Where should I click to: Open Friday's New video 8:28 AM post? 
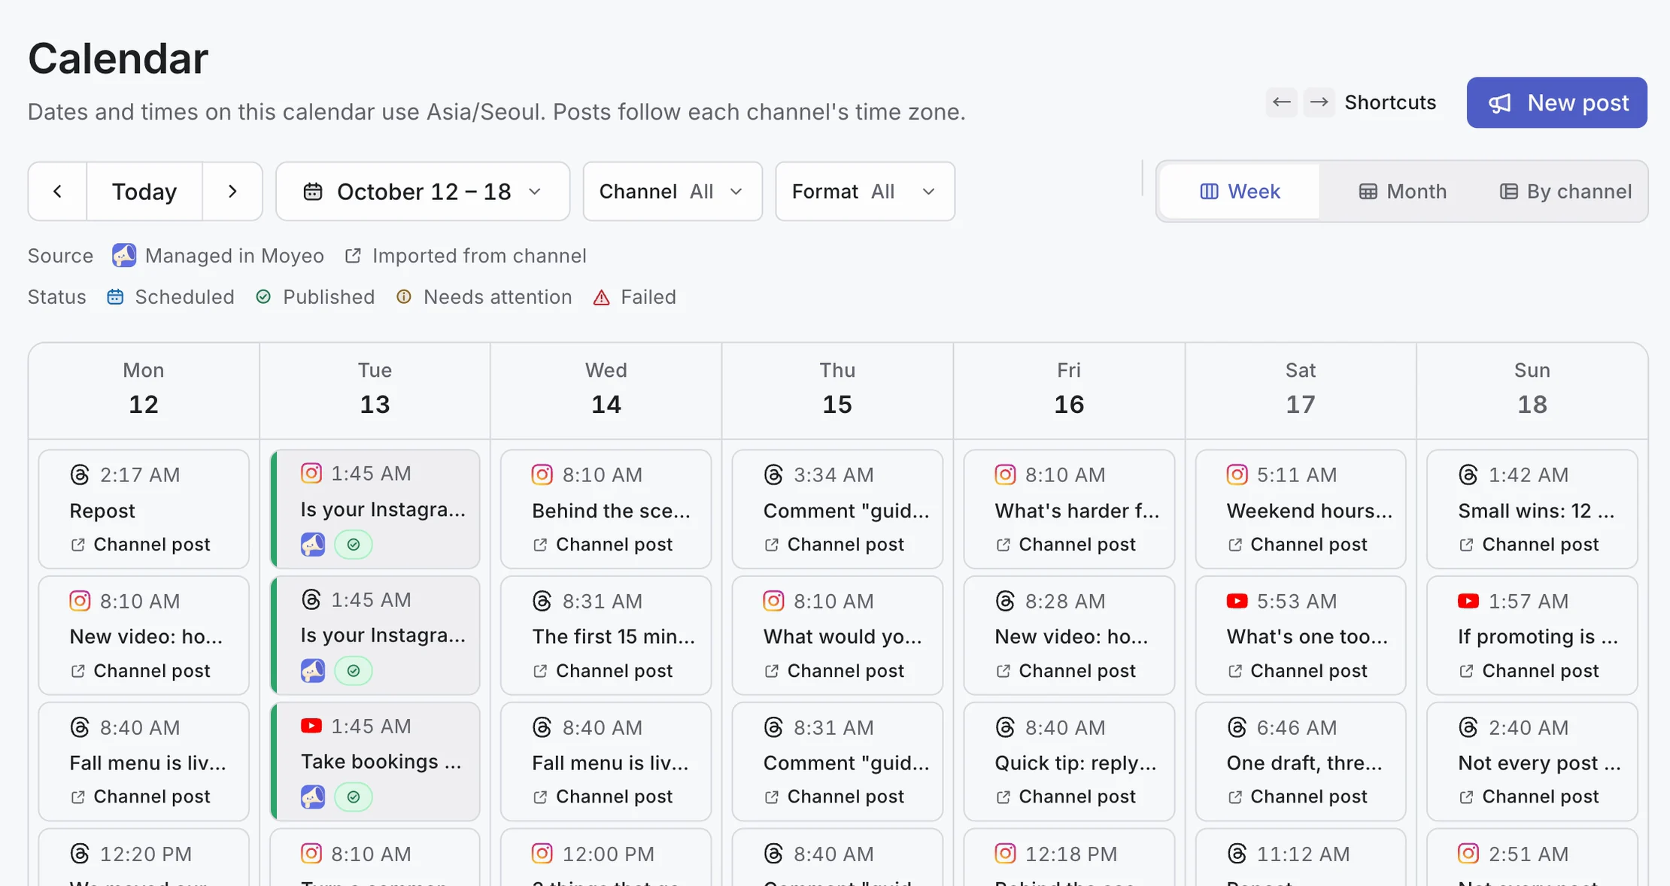(x=1069, y=636)
